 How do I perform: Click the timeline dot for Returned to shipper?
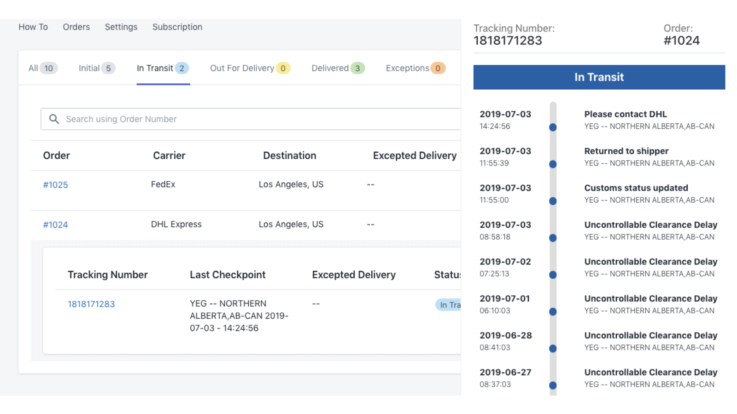click(553, 164)
